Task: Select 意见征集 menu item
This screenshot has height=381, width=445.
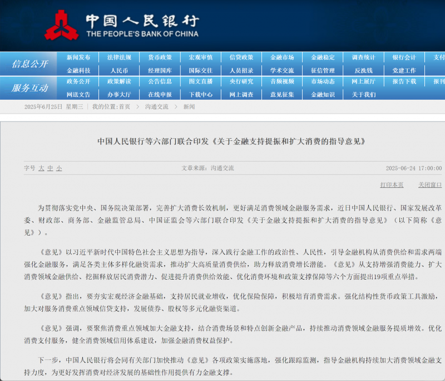Action: point(282,95)
